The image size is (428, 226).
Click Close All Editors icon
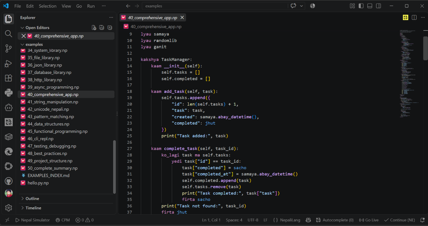coord(109,27)
